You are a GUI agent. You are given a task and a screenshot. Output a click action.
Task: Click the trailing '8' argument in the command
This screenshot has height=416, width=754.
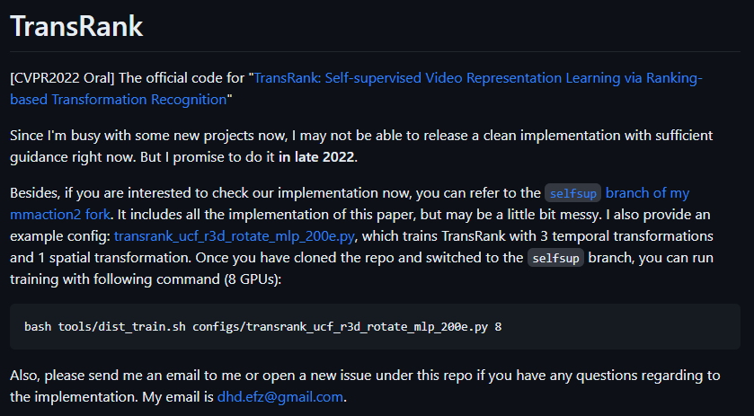coord(498,325)
